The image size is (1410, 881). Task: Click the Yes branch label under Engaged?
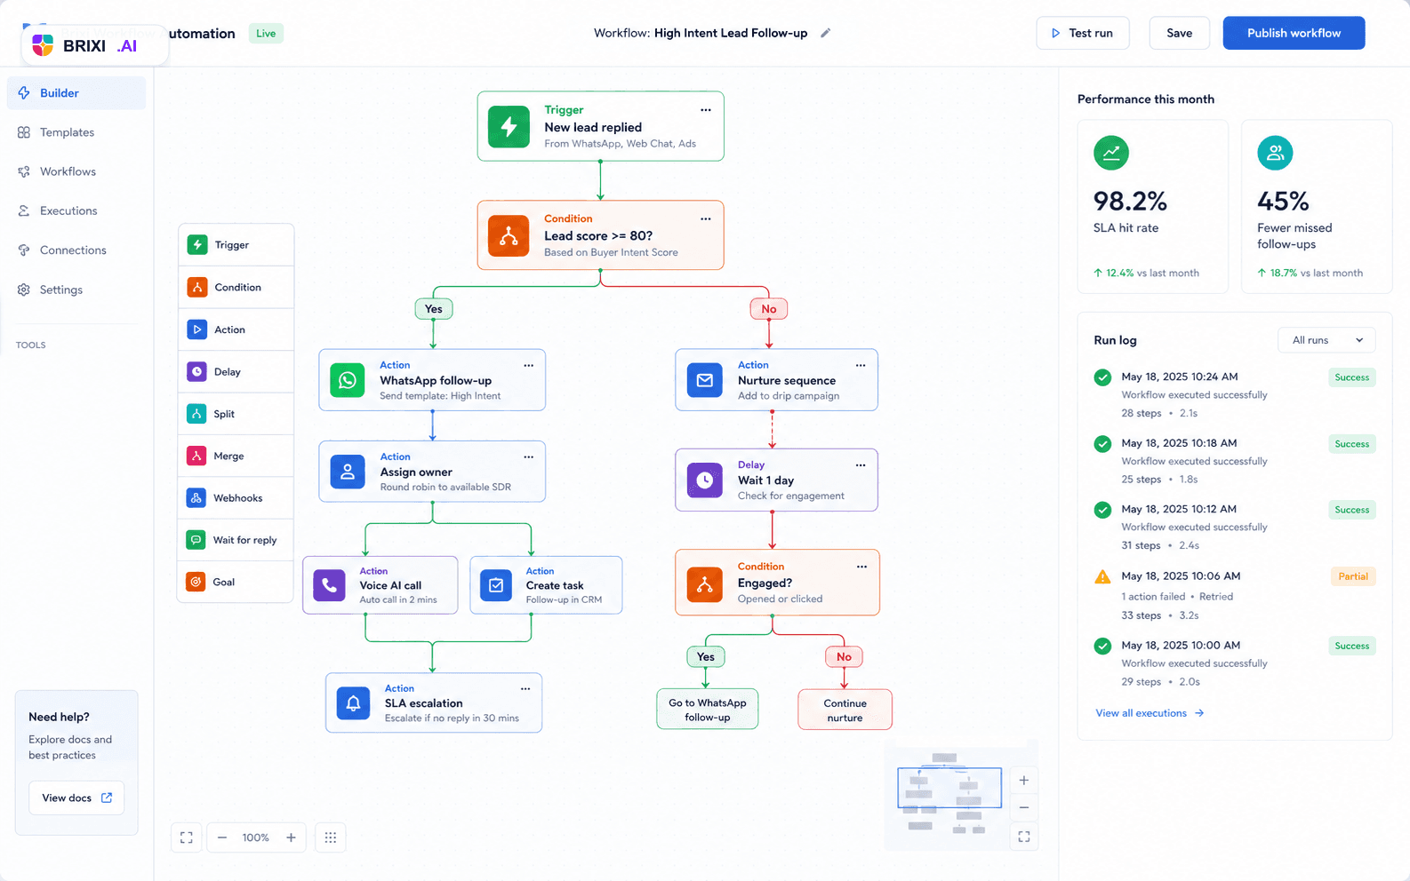tap(706, 657)
